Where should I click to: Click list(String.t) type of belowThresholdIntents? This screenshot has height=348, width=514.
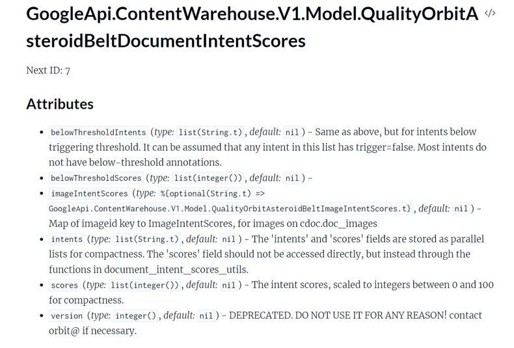pyautogui.click(x=210, y=132)
